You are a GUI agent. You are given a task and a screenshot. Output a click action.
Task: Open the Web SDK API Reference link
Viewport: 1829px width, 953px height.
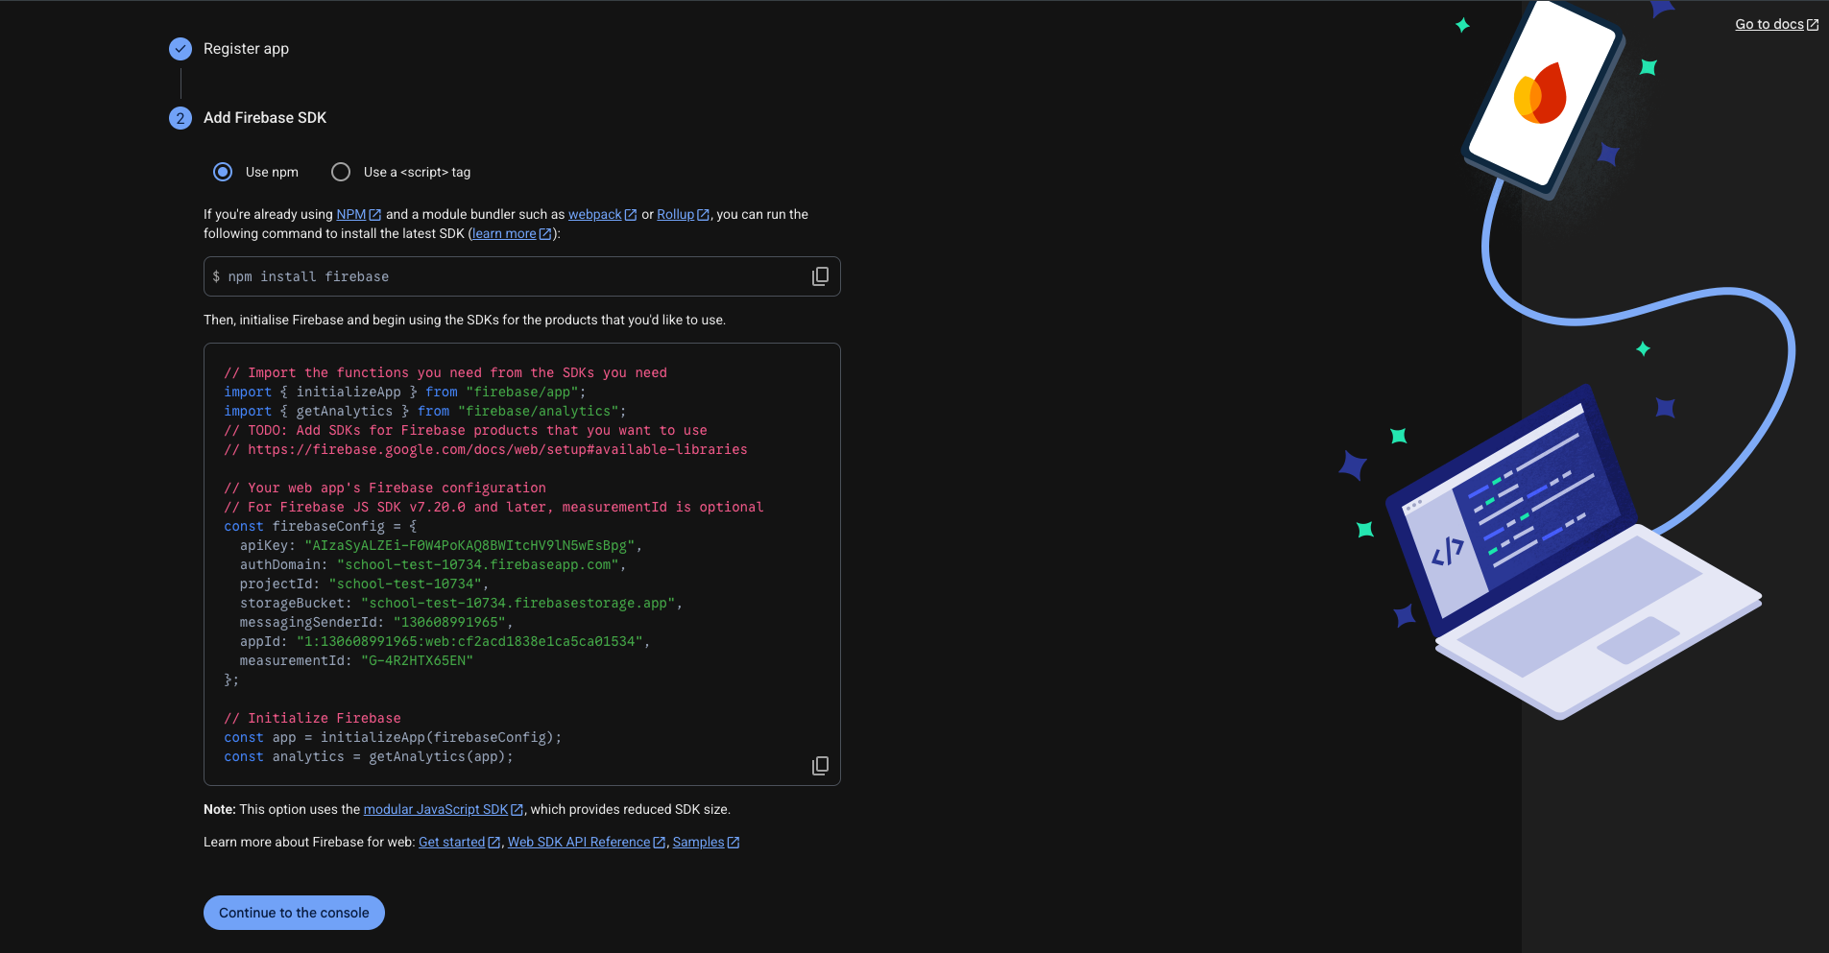click(x=579, y=842)
